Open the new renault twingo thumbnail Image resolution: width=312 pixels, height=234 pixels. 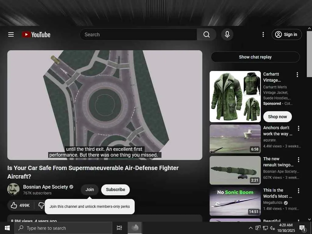click(x=235, y=170)
